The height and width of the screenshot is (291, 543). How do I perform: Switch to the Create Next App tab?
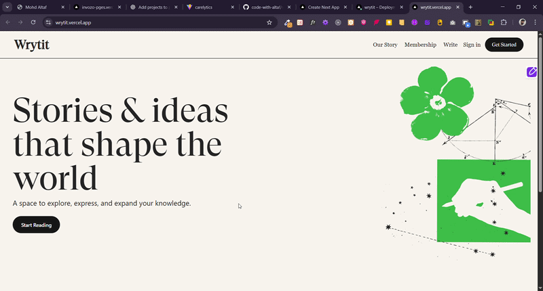tap(322, 7)
